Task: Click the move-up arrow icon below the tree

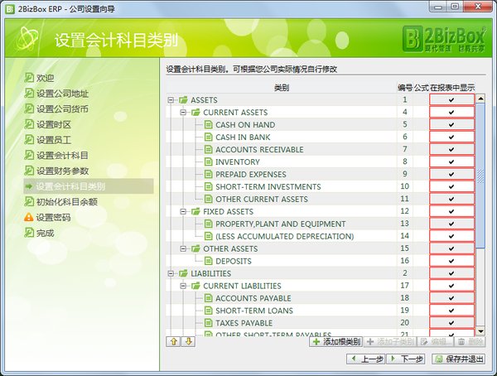Action: [174, 341]
